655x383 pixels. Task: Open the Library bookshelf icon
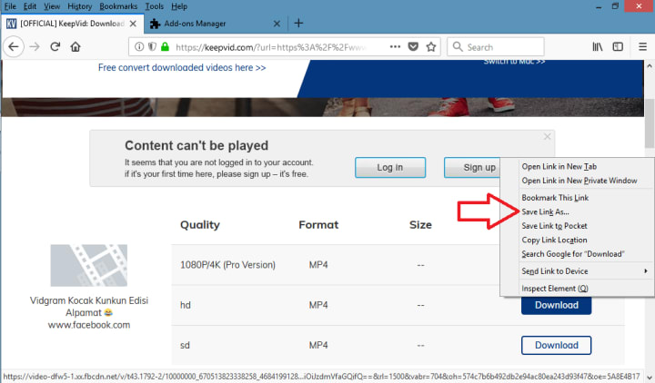[x=598, y=46]
